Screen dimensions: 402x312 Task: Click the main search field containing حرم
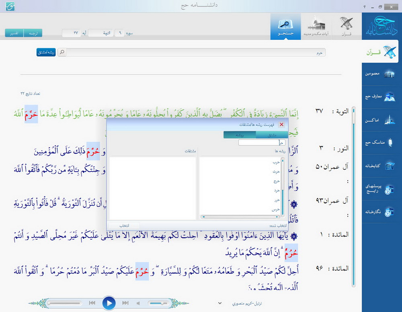(x=196, y=53)
